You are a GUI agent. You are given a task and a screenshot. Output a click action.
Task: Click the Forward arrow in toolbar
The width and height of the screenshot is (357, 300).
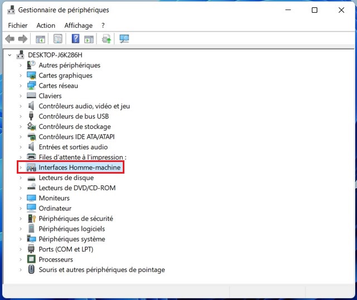pyautogui.click(x=22, y=39)
